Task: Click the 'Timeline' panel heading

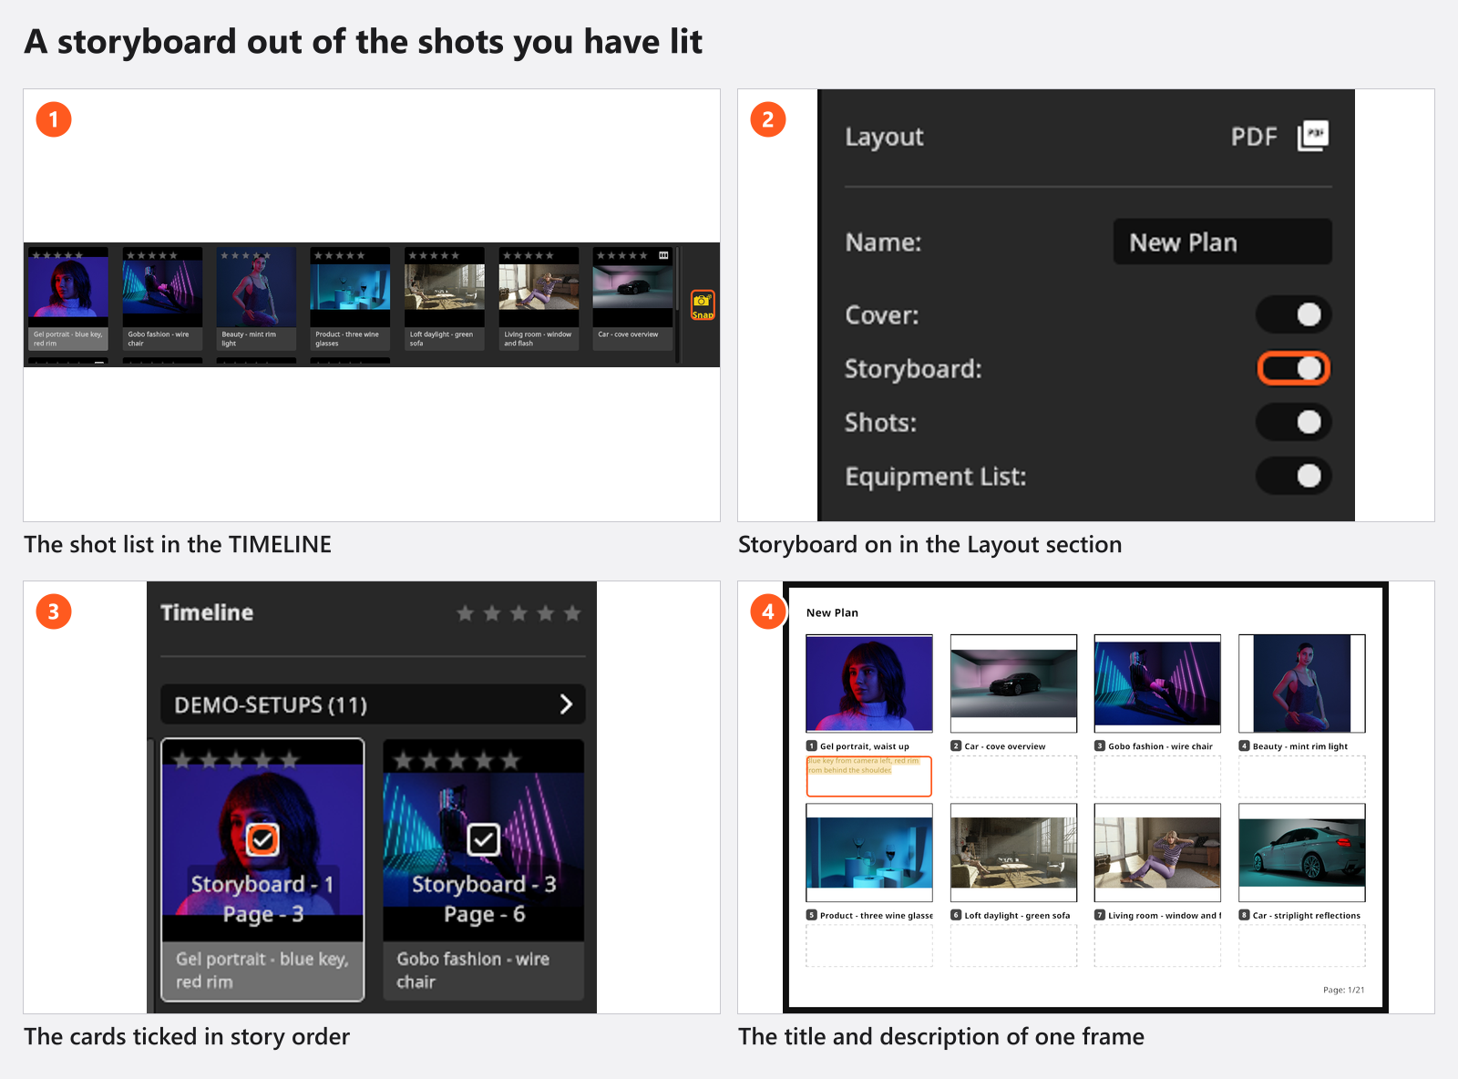Action: [x=207, y=612]
